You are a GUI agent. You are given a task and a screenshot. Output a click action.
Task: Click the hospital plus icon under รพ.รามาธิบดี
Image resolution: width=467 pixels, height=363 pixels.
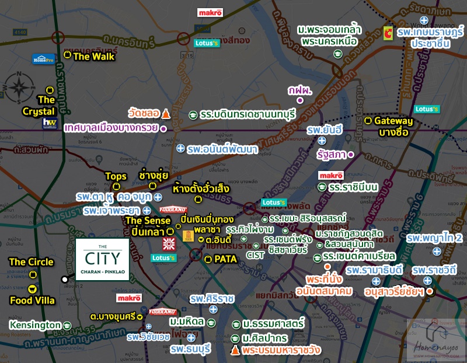(x=376, y=281)
